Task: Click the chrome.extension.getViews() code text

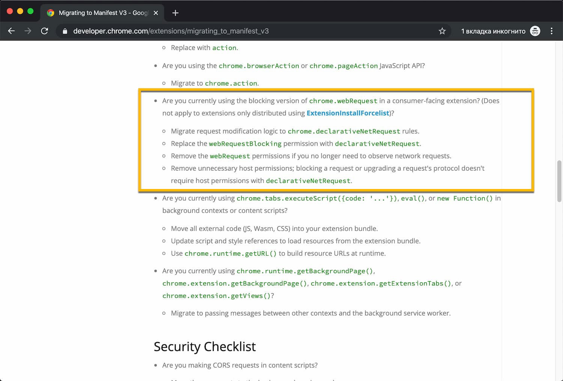Action: [216, 296]
